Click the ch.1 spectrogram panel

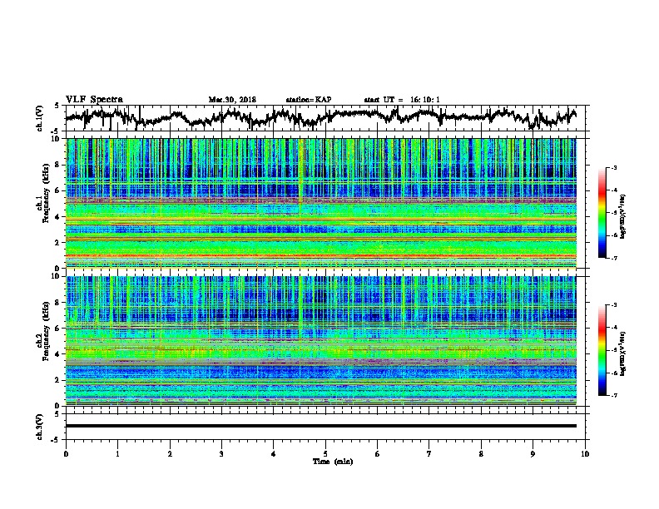(321, 203)
